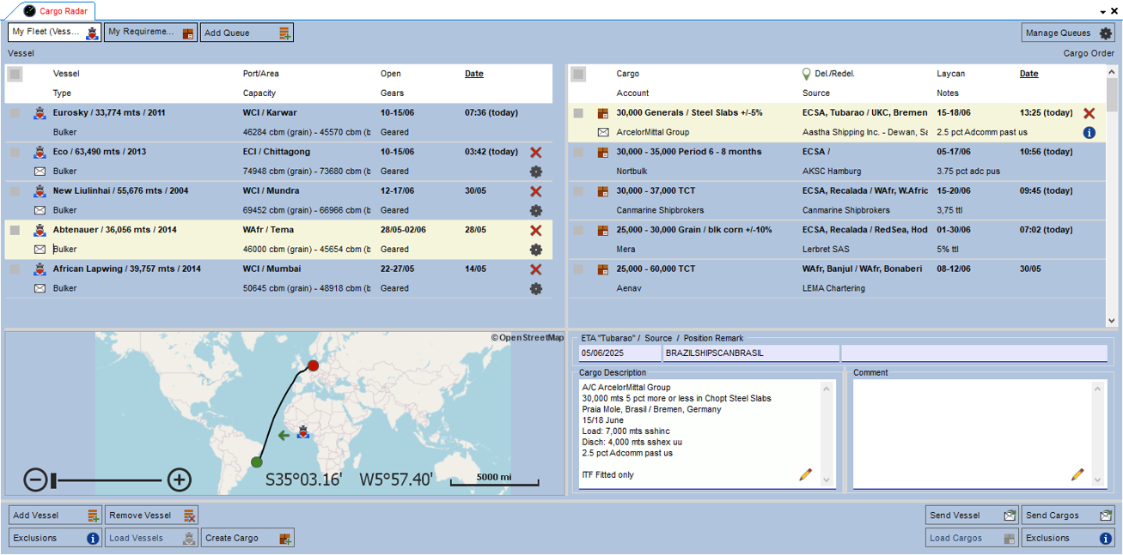Image resolution: width=1123 pixels, height=555 pixels.
Task: Click red X on Abtenauer row
Action: (x=536, y=230)
